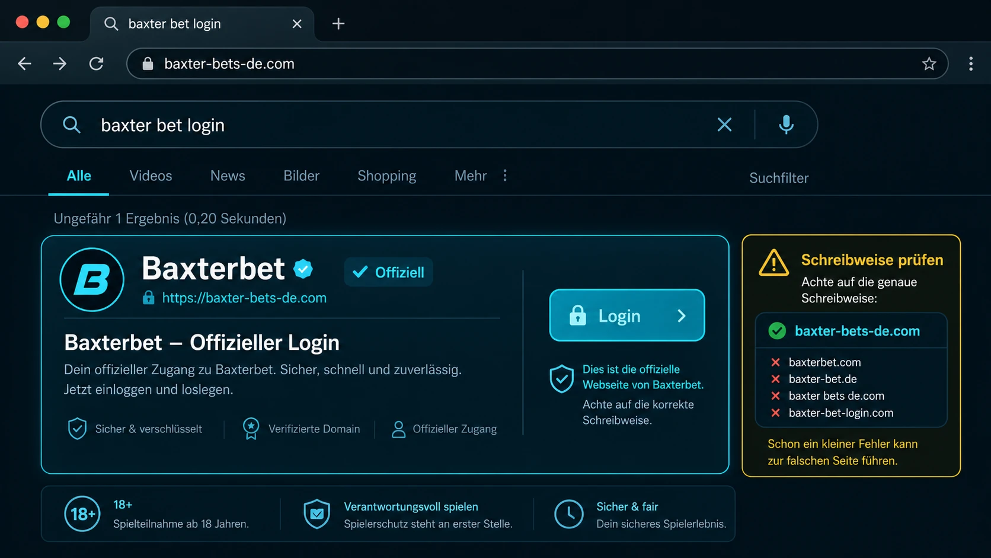Click the red X beside baxter-bet.de
The height and width of the screenshot is (558, 991).
point(775,379)
